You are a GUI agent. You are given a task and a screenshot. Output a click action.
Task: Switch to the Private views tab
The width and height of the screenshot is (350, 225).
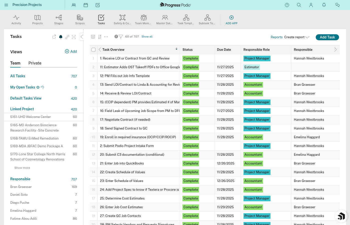(35, 63)
